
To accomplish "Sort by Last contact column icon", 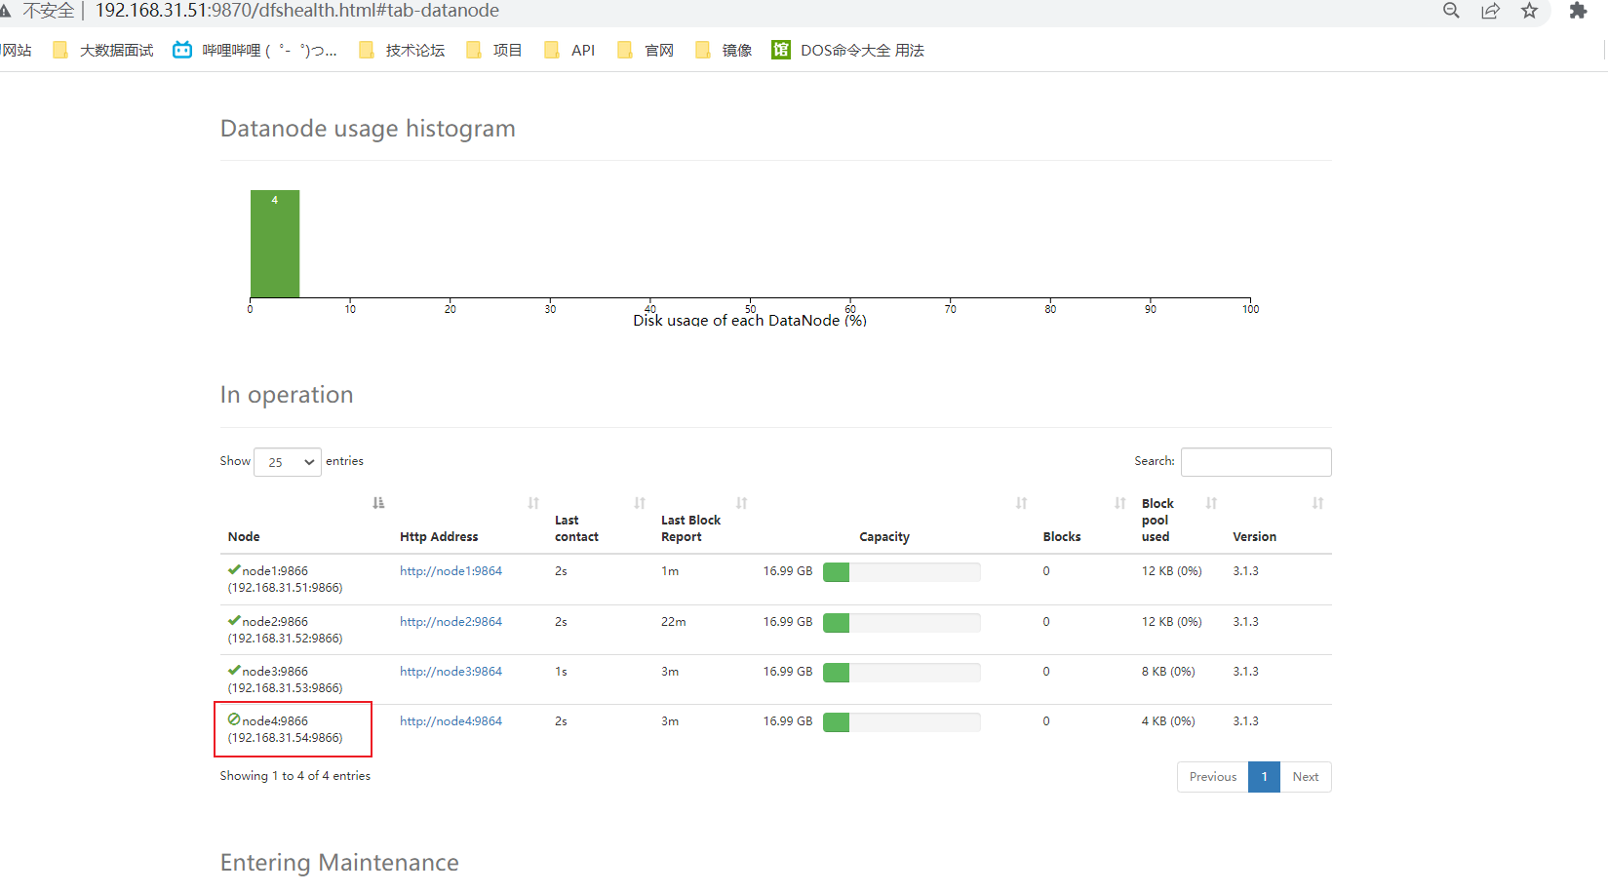I will coord(640,503).
